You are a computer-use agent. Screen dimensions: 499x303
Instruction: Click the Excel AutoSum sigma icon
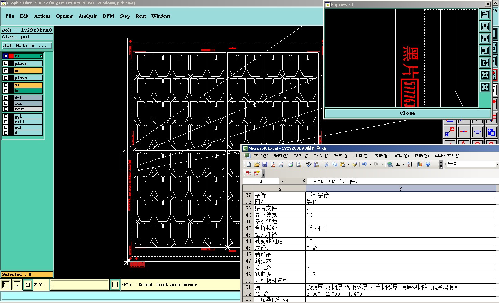pyautogui.click(x=398, y=164)
